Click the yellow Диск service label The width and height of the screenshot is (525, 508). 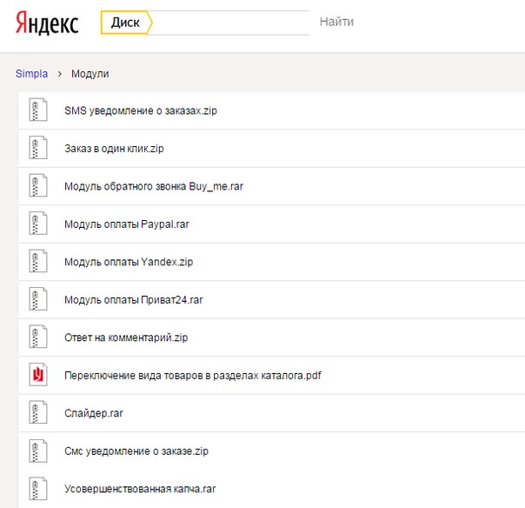coord(126,23)
